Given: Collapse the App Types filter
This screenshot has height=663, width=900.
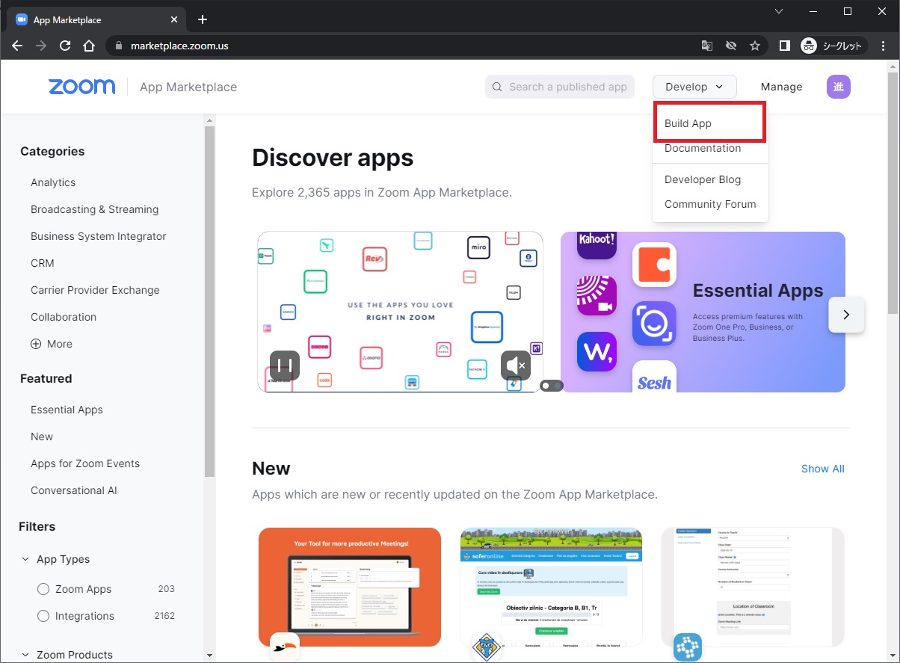Looking at the screenshot, I should [x=26, y=559].
